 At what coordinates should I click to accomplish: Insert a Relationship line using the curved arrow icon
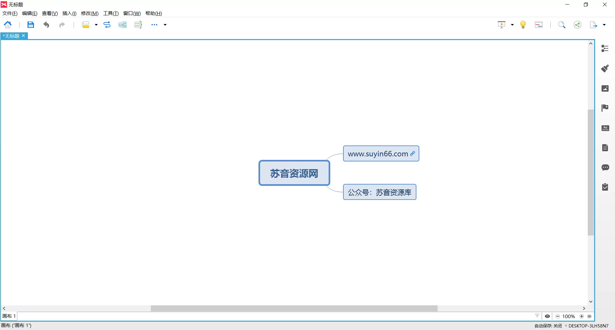tap(107, 24)
